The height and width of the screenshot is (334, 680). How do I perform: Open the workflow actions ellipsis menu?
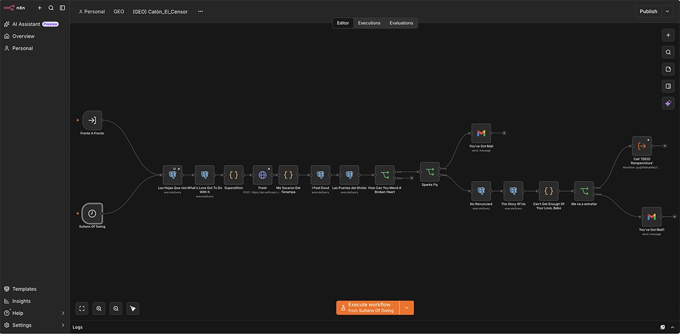pyautogui.click(x=200, y=11)
